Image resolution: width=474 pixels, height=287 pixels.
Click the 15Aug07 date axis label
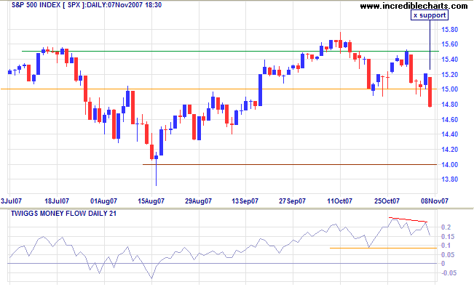pos(151,201)
